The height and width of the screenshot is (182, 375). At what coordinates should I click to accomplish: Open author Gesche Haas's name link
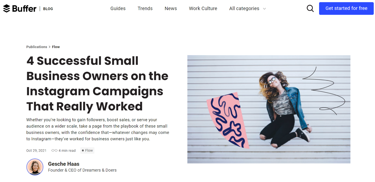(64, 164)
